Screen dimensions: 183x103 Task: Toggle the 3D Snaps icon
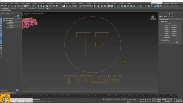pyautogui.click(x=67, y=6)
